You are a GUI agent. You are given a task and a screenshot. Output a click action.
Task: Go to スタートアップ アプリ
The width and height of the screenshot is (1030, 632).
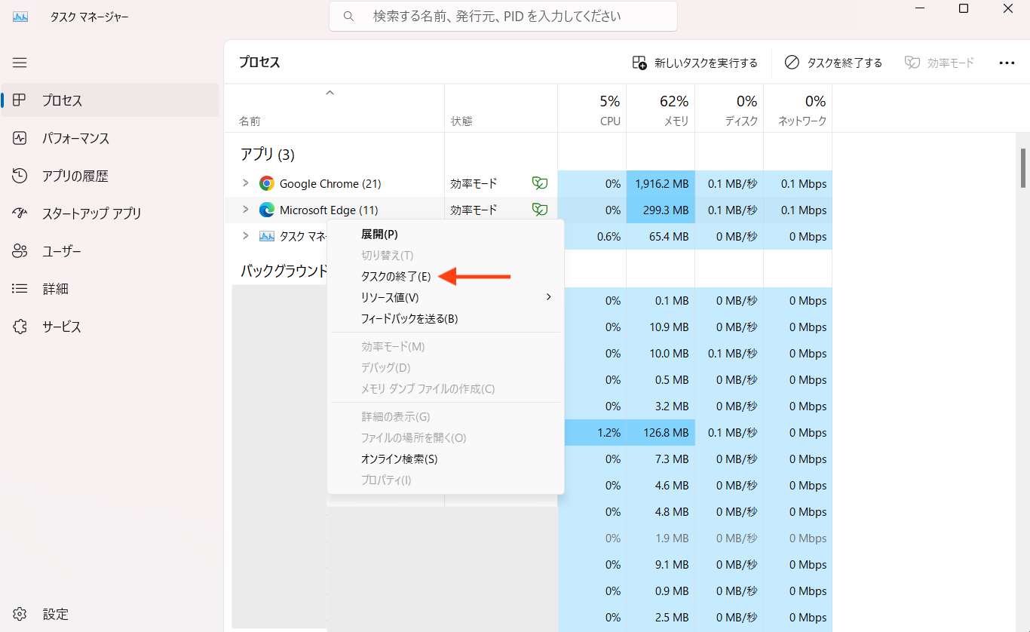coord(110,213)
